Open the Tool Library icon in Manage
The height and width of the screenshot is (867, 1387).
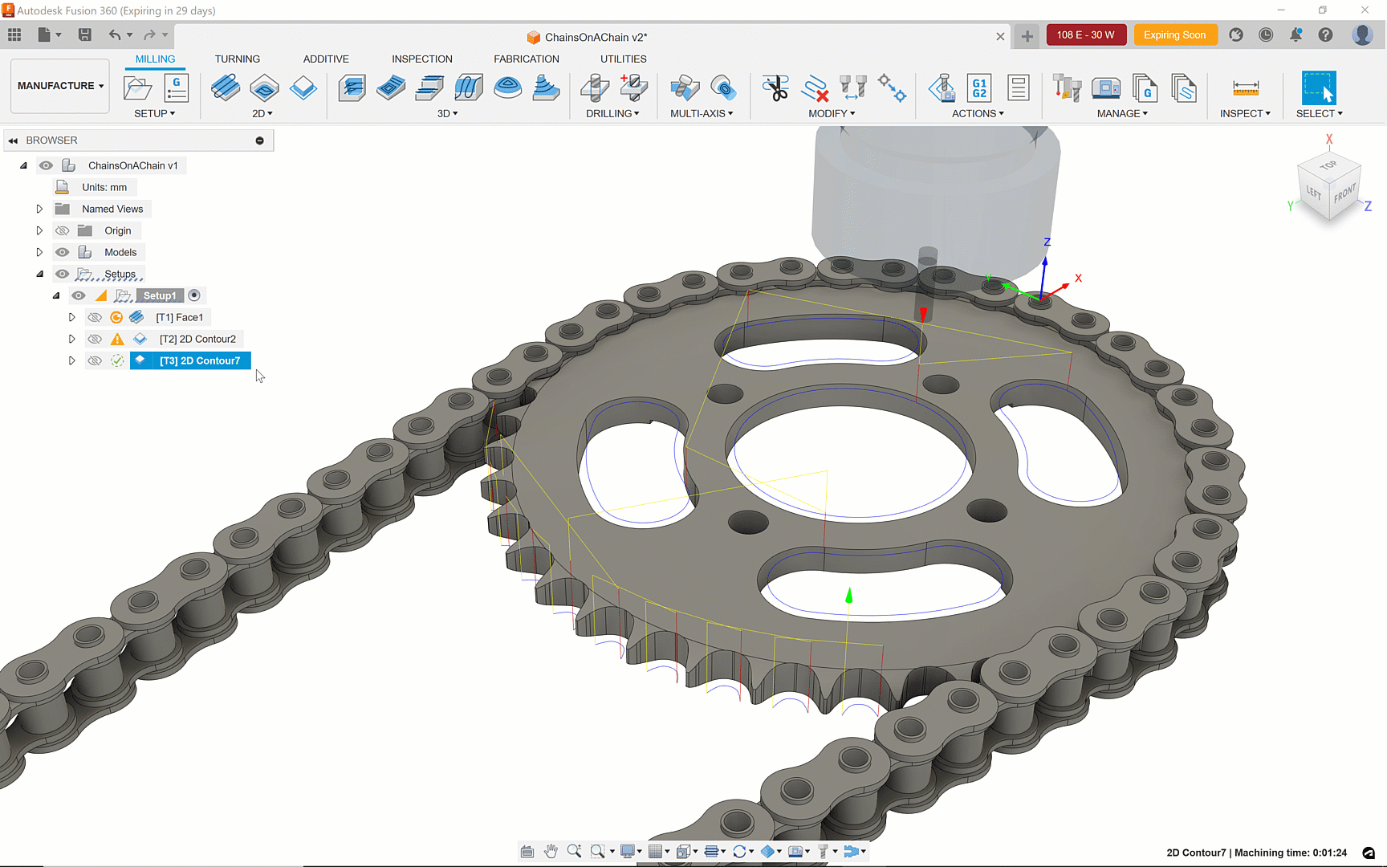[1067, 88]
